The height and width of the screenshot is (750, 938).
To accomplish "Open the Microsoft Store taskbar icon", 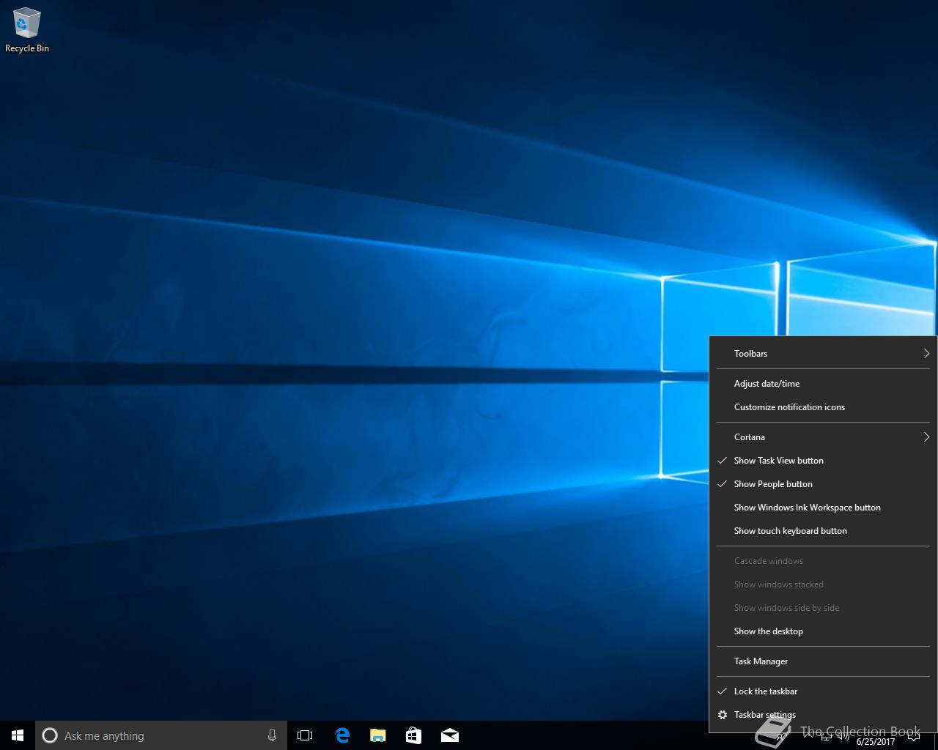I will (x=414, y=735).
